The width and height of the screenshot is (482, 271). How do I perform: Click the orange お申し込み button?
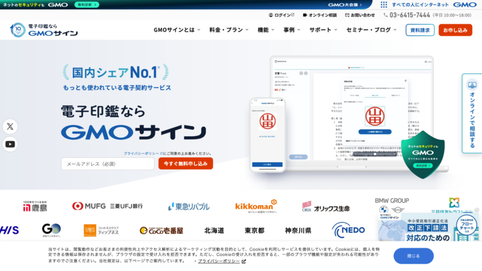(x=455, y=30)
